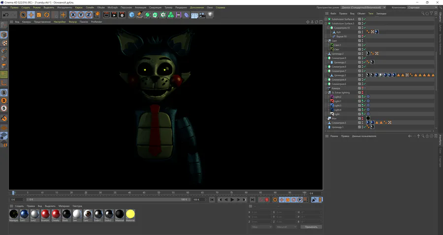Viewport: 443px width, 235px height.
Task: Click the Применить button
Action: 311,227
